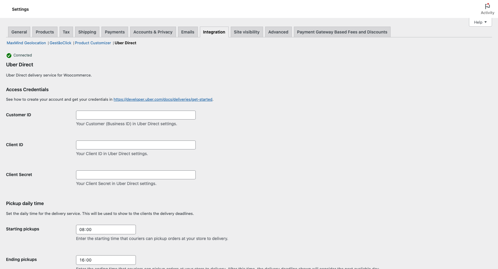Open the Help dropdown
Screen dimensions: 498x269
point(480,22)
